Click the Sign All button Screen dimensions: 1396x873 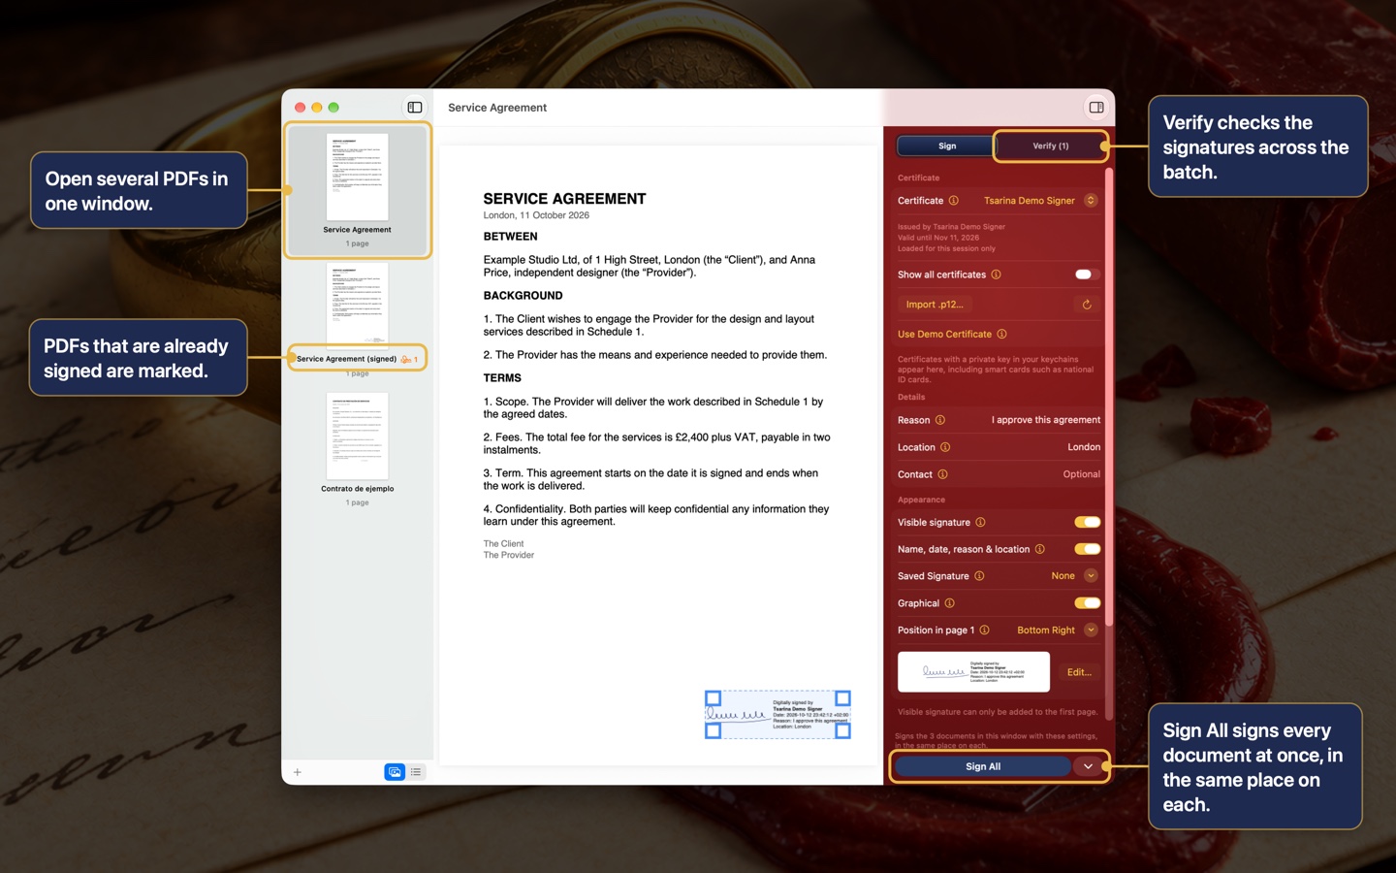coord(983,766)
